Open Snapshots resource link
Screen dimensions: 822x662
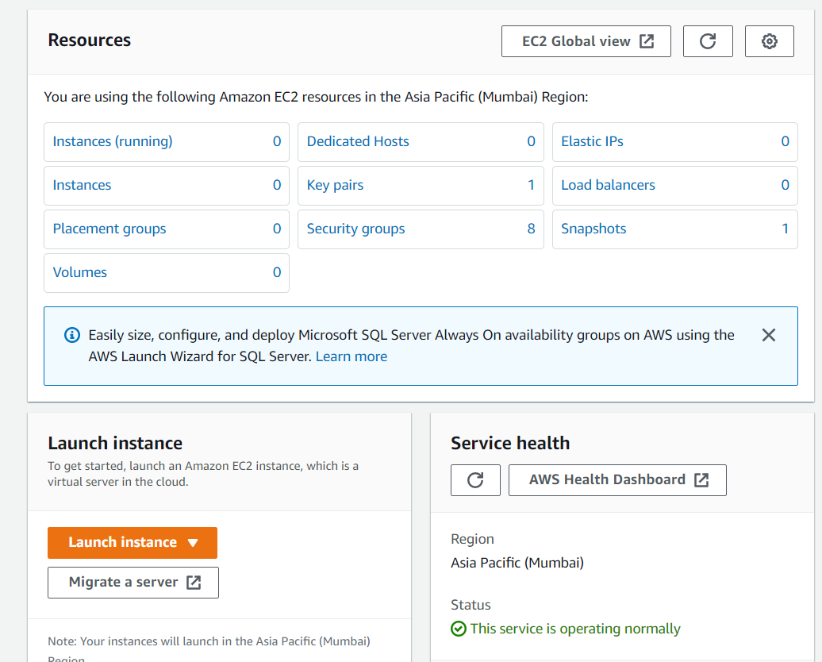[593, 229]
